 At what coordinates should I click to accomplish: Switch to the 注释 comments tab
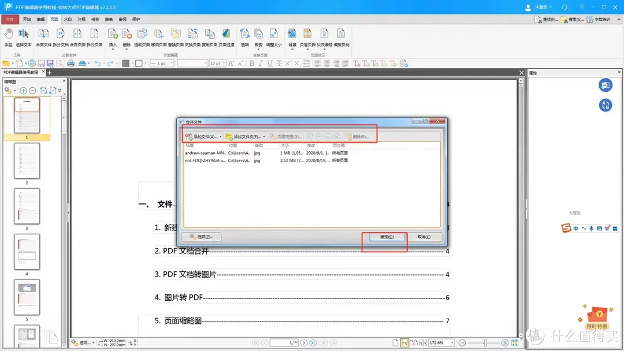81,19
